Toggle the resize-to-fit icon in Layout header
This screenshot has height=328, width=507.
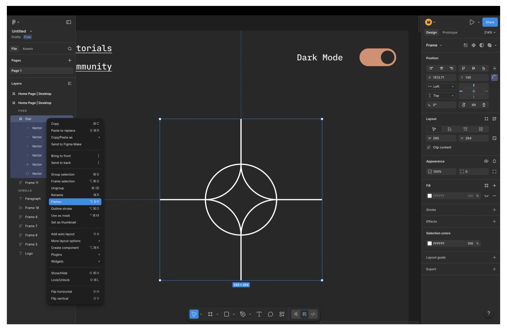tap(486, 119)
